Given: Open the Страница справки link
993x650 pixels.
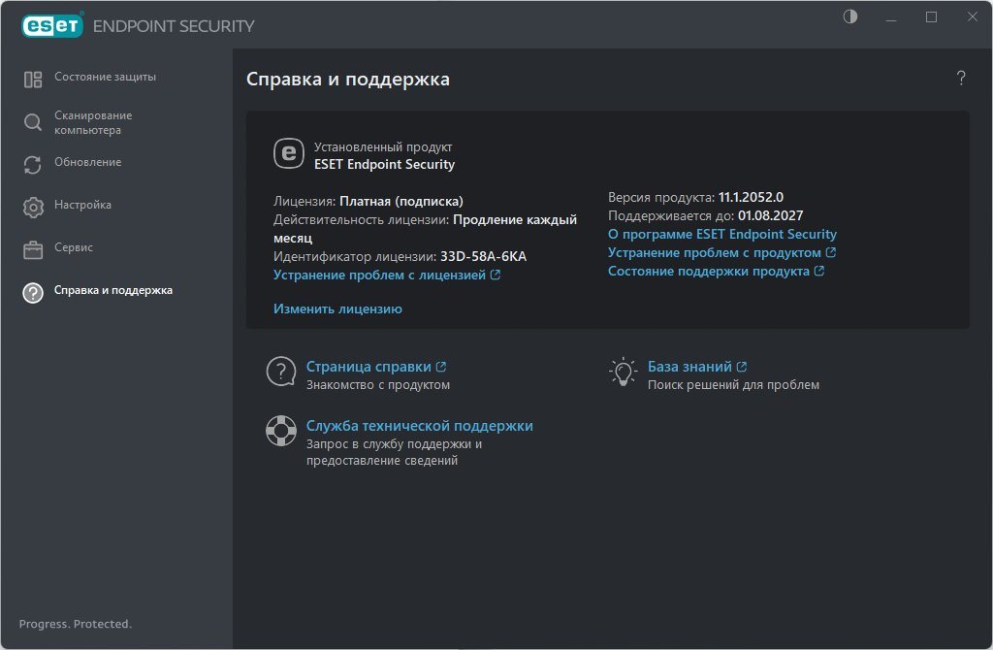Looking at the screenshot, I should [x=368, y=367].
